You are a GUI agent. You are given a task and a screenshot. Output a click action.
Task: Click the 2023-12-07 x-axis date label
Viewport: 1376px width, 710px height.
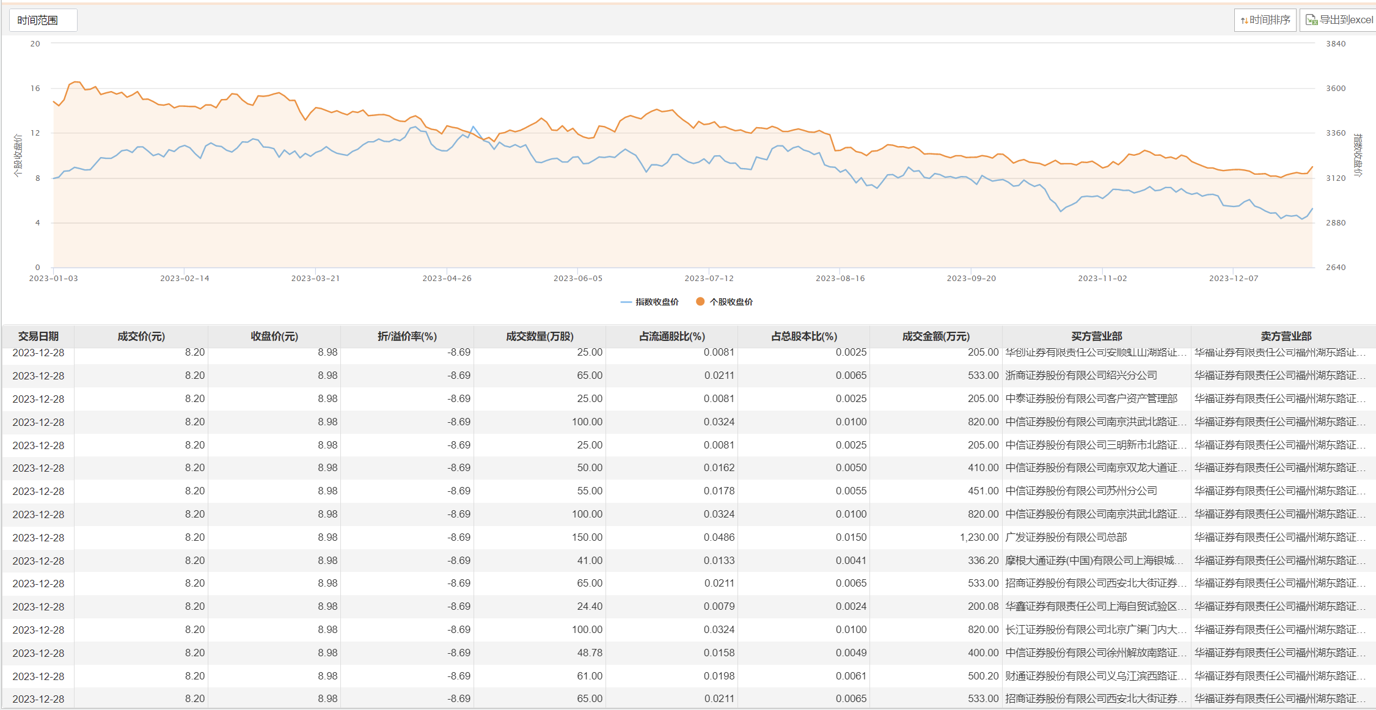pyautogui.click(x=1234, y=279)
